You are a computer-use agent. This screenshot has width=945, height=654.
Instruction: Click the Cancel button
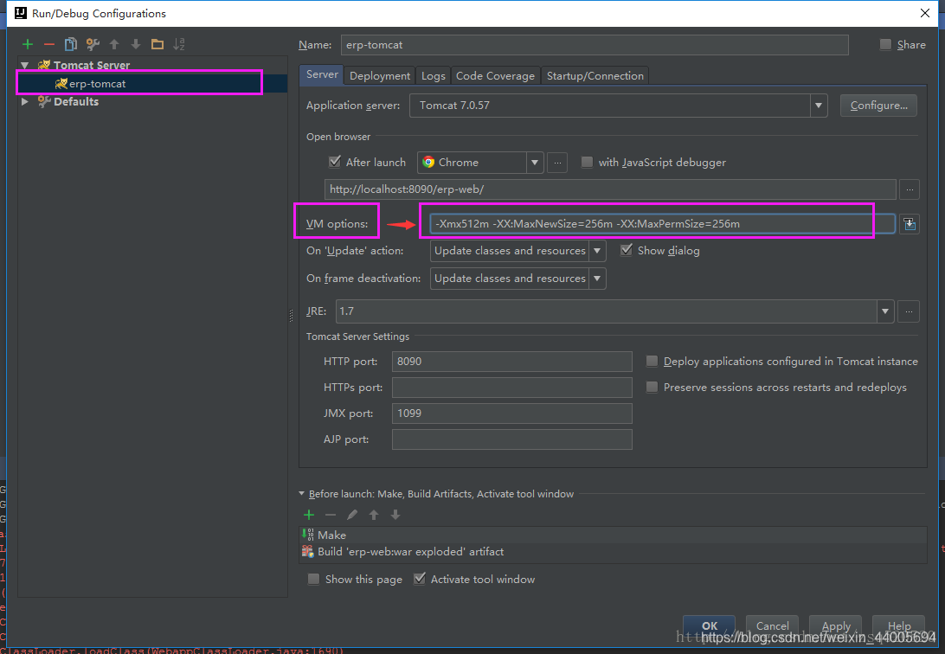point(772,625)
